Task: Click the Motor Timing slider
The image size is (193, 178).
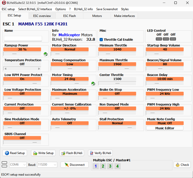Action: (70, 83)
